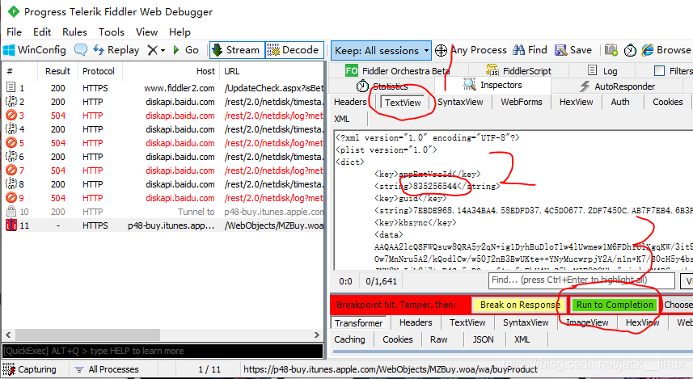The image size is (693, 379).
Task: Select response JSON tab
Action: 483,339
